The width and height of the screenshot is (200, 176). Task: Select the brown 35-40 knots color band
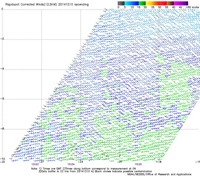170,3
